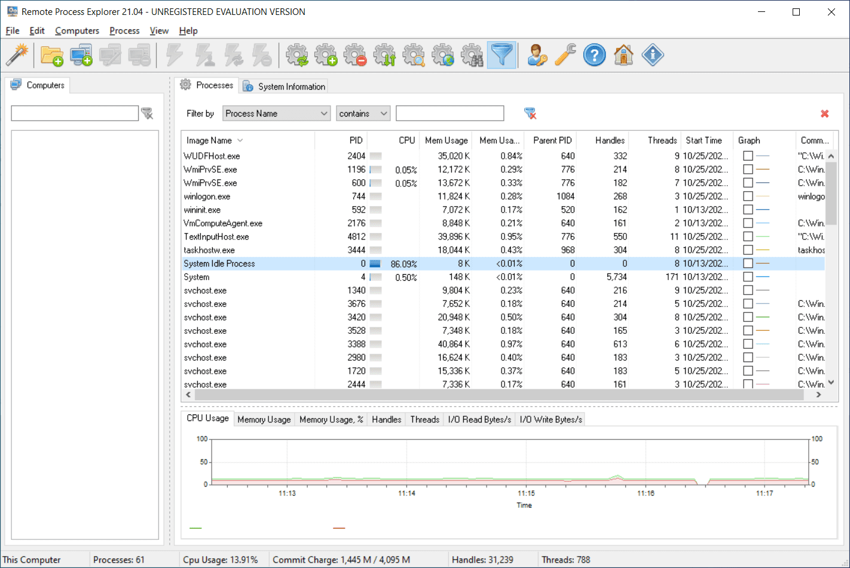850x568 pixels.
Task: Open the File menu
Action: (x=13, y=30)
